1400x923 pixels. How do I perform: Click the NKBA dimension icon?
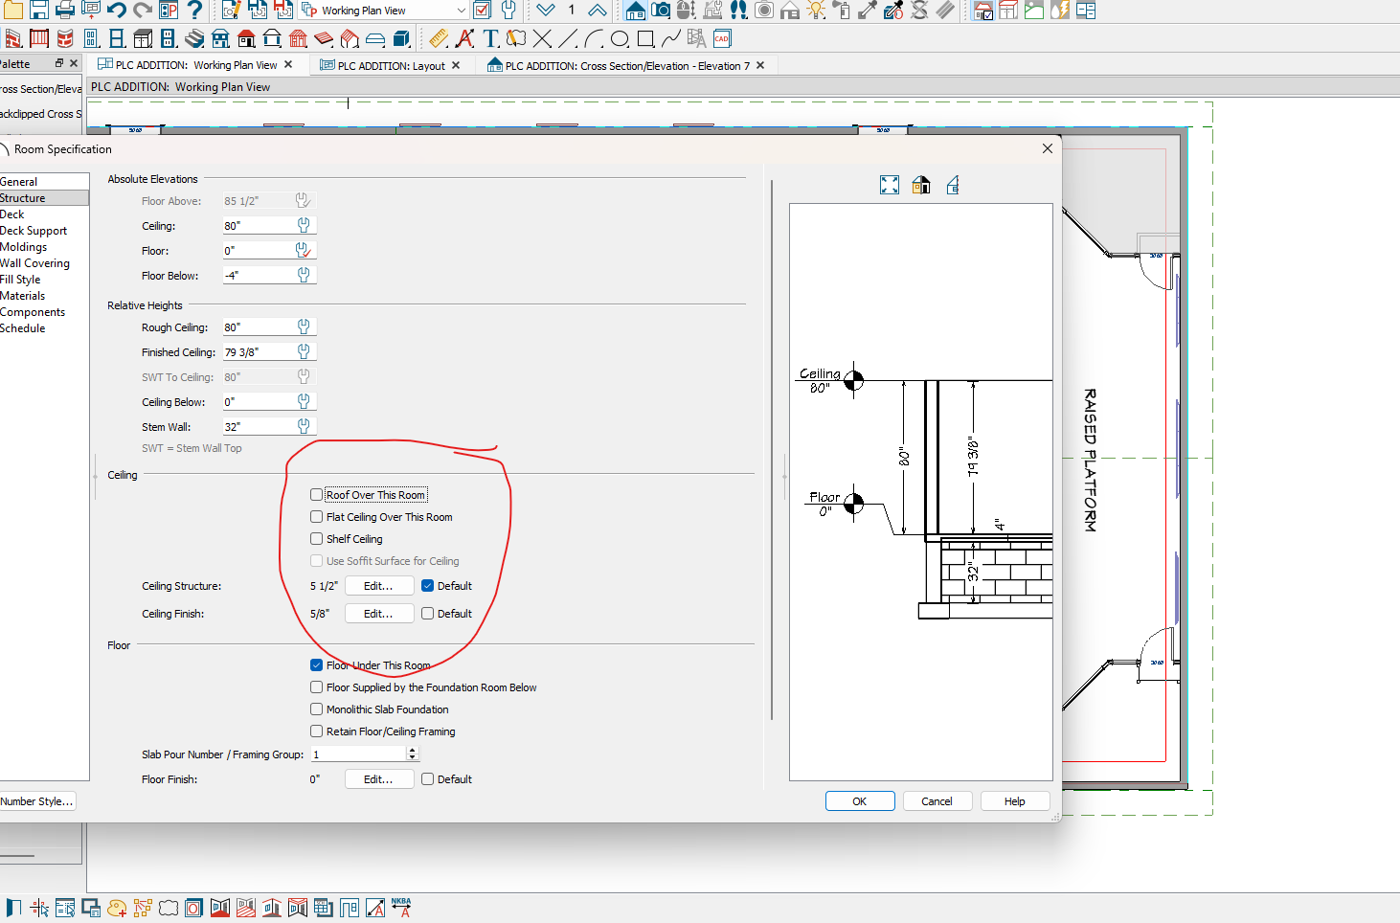coord(401,907)
